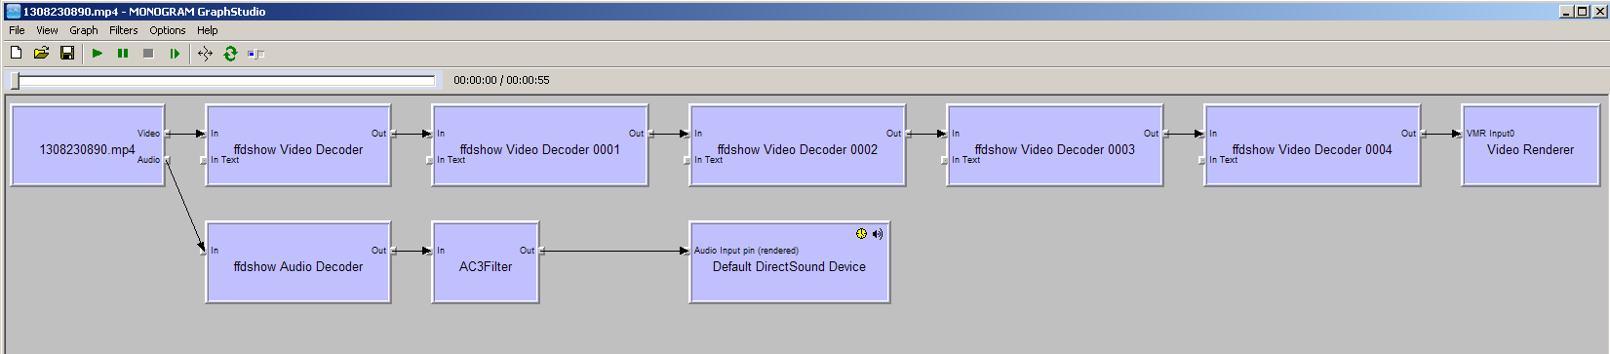Image resolution: width=1610 pixels, height=354 pixels.
Task: Open the seek bar/volume toolbar icon
Action: pyautogui.click(x=255, y=54)
